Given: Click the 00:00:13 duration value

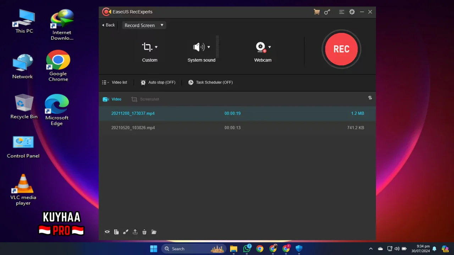Looking at the screenshot, I should click(232, 127).
